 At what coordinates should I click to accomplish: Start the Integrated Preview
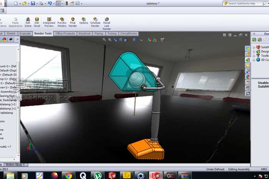[x=49, y=22]
